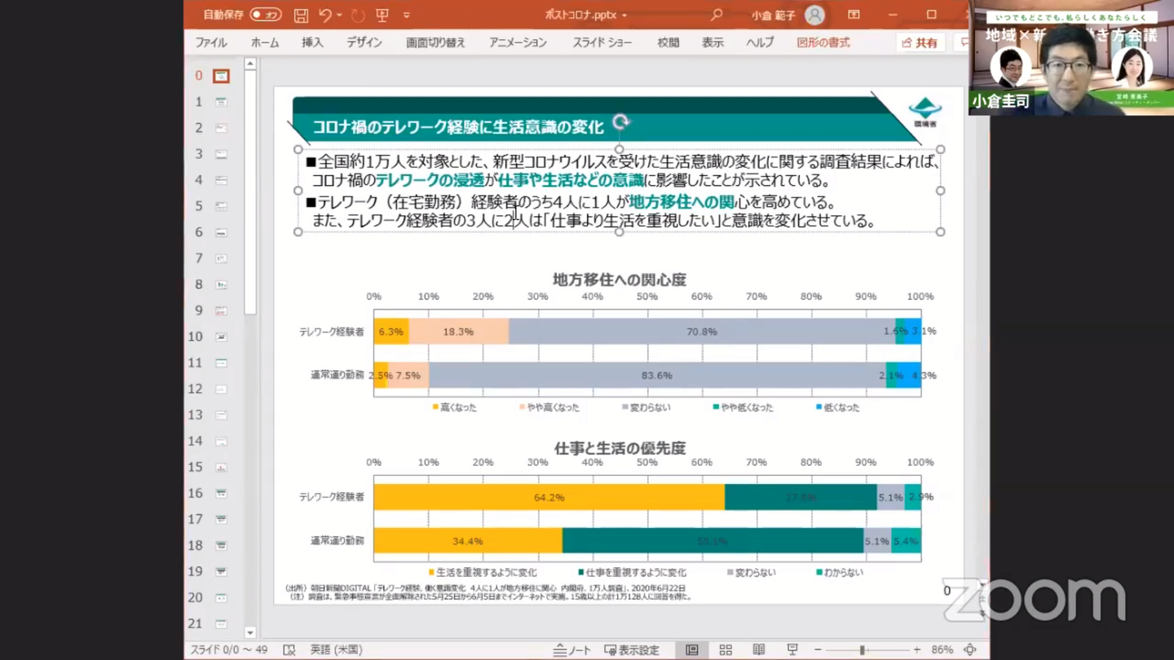
Task: Open the 図形の書式 (Shape Format) tab
Action: (823, 42)
